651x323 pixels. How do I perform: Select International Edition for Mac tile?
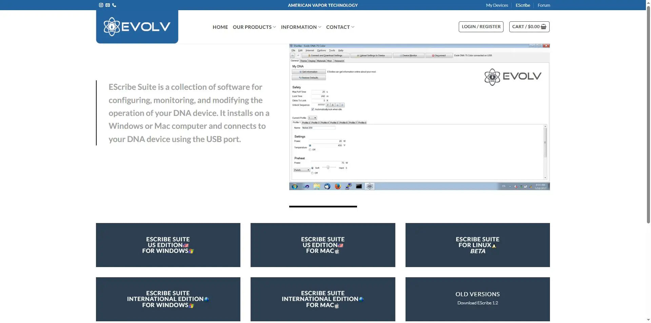[x=322, y=299]
